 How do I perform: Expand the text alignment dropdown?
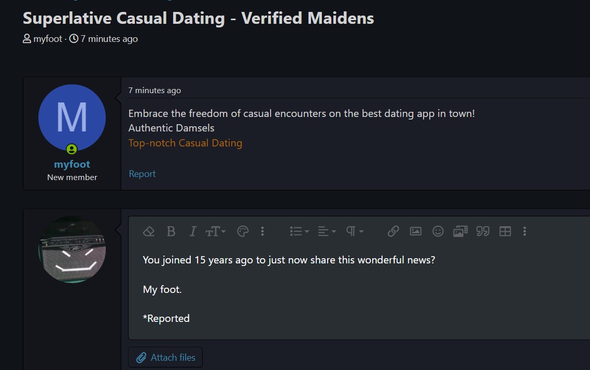pos(327,231)
